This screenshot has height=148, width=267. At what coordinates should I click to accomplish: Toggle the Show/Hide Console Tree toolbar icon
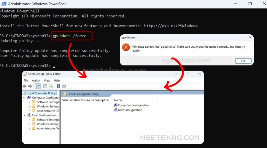38,86
